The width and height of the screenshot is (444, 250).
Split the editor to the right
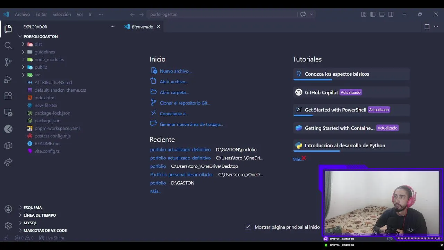pos(427,27)
